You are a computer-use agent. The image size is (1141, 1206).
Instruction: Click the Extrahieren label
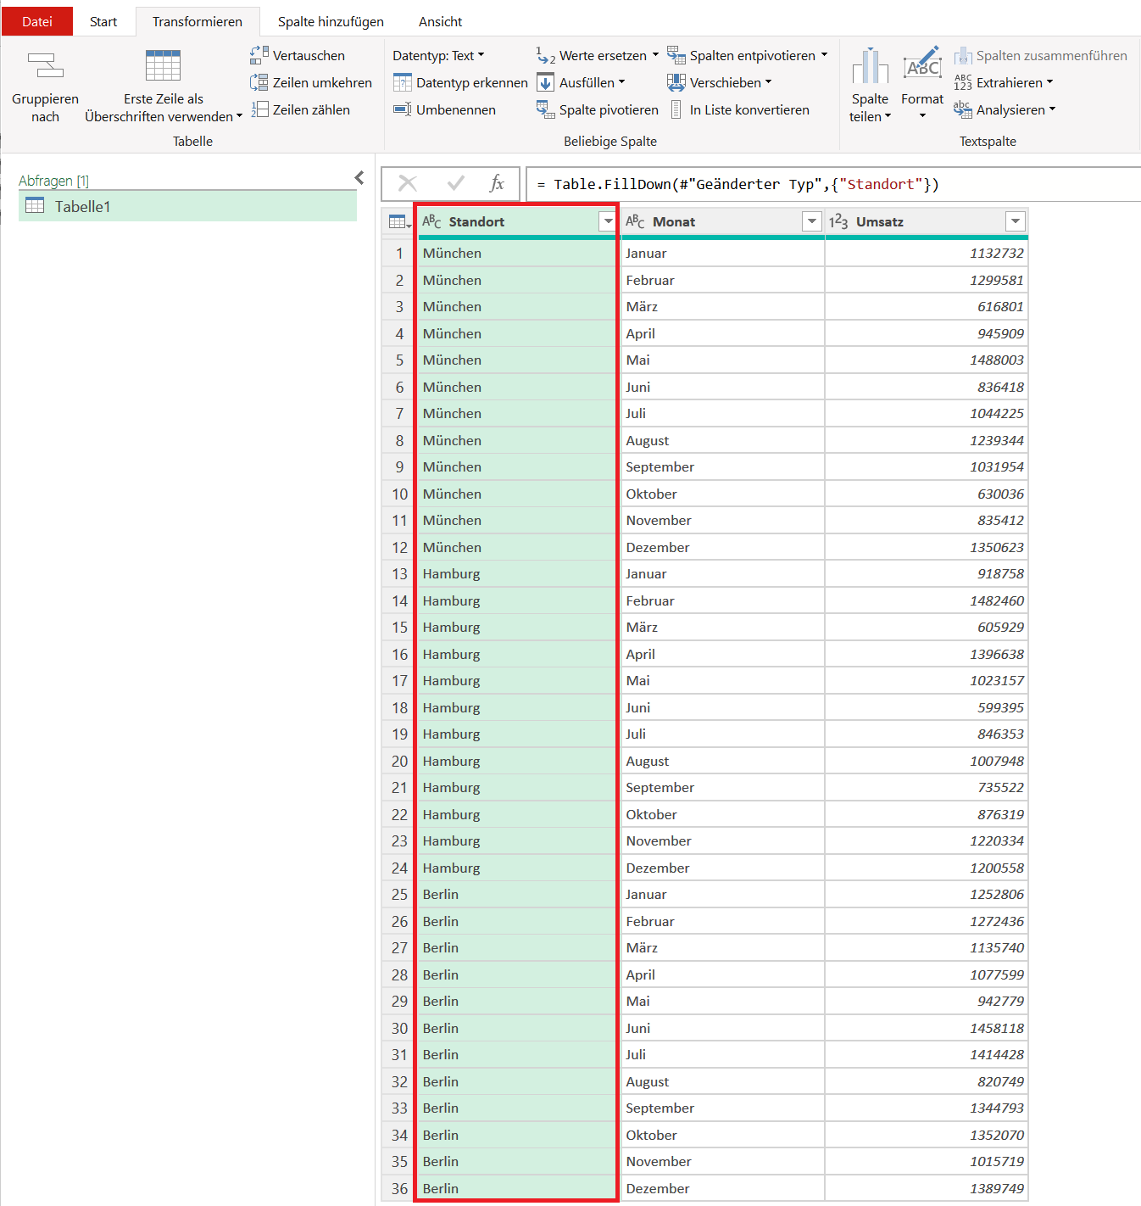1010,82
